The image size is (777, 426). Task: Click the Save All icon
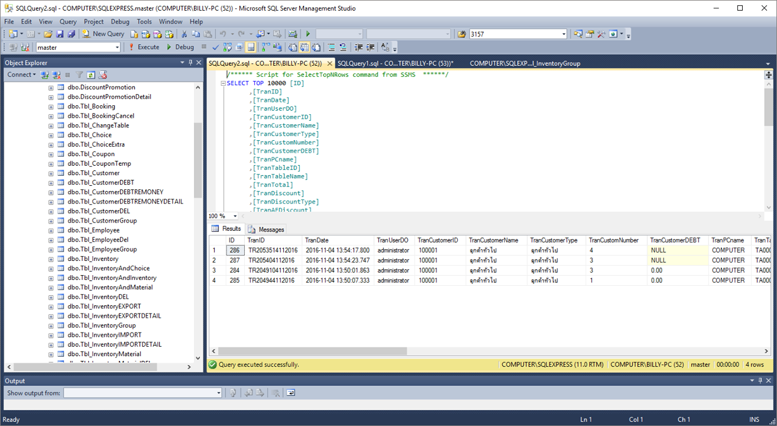point(72,34)
